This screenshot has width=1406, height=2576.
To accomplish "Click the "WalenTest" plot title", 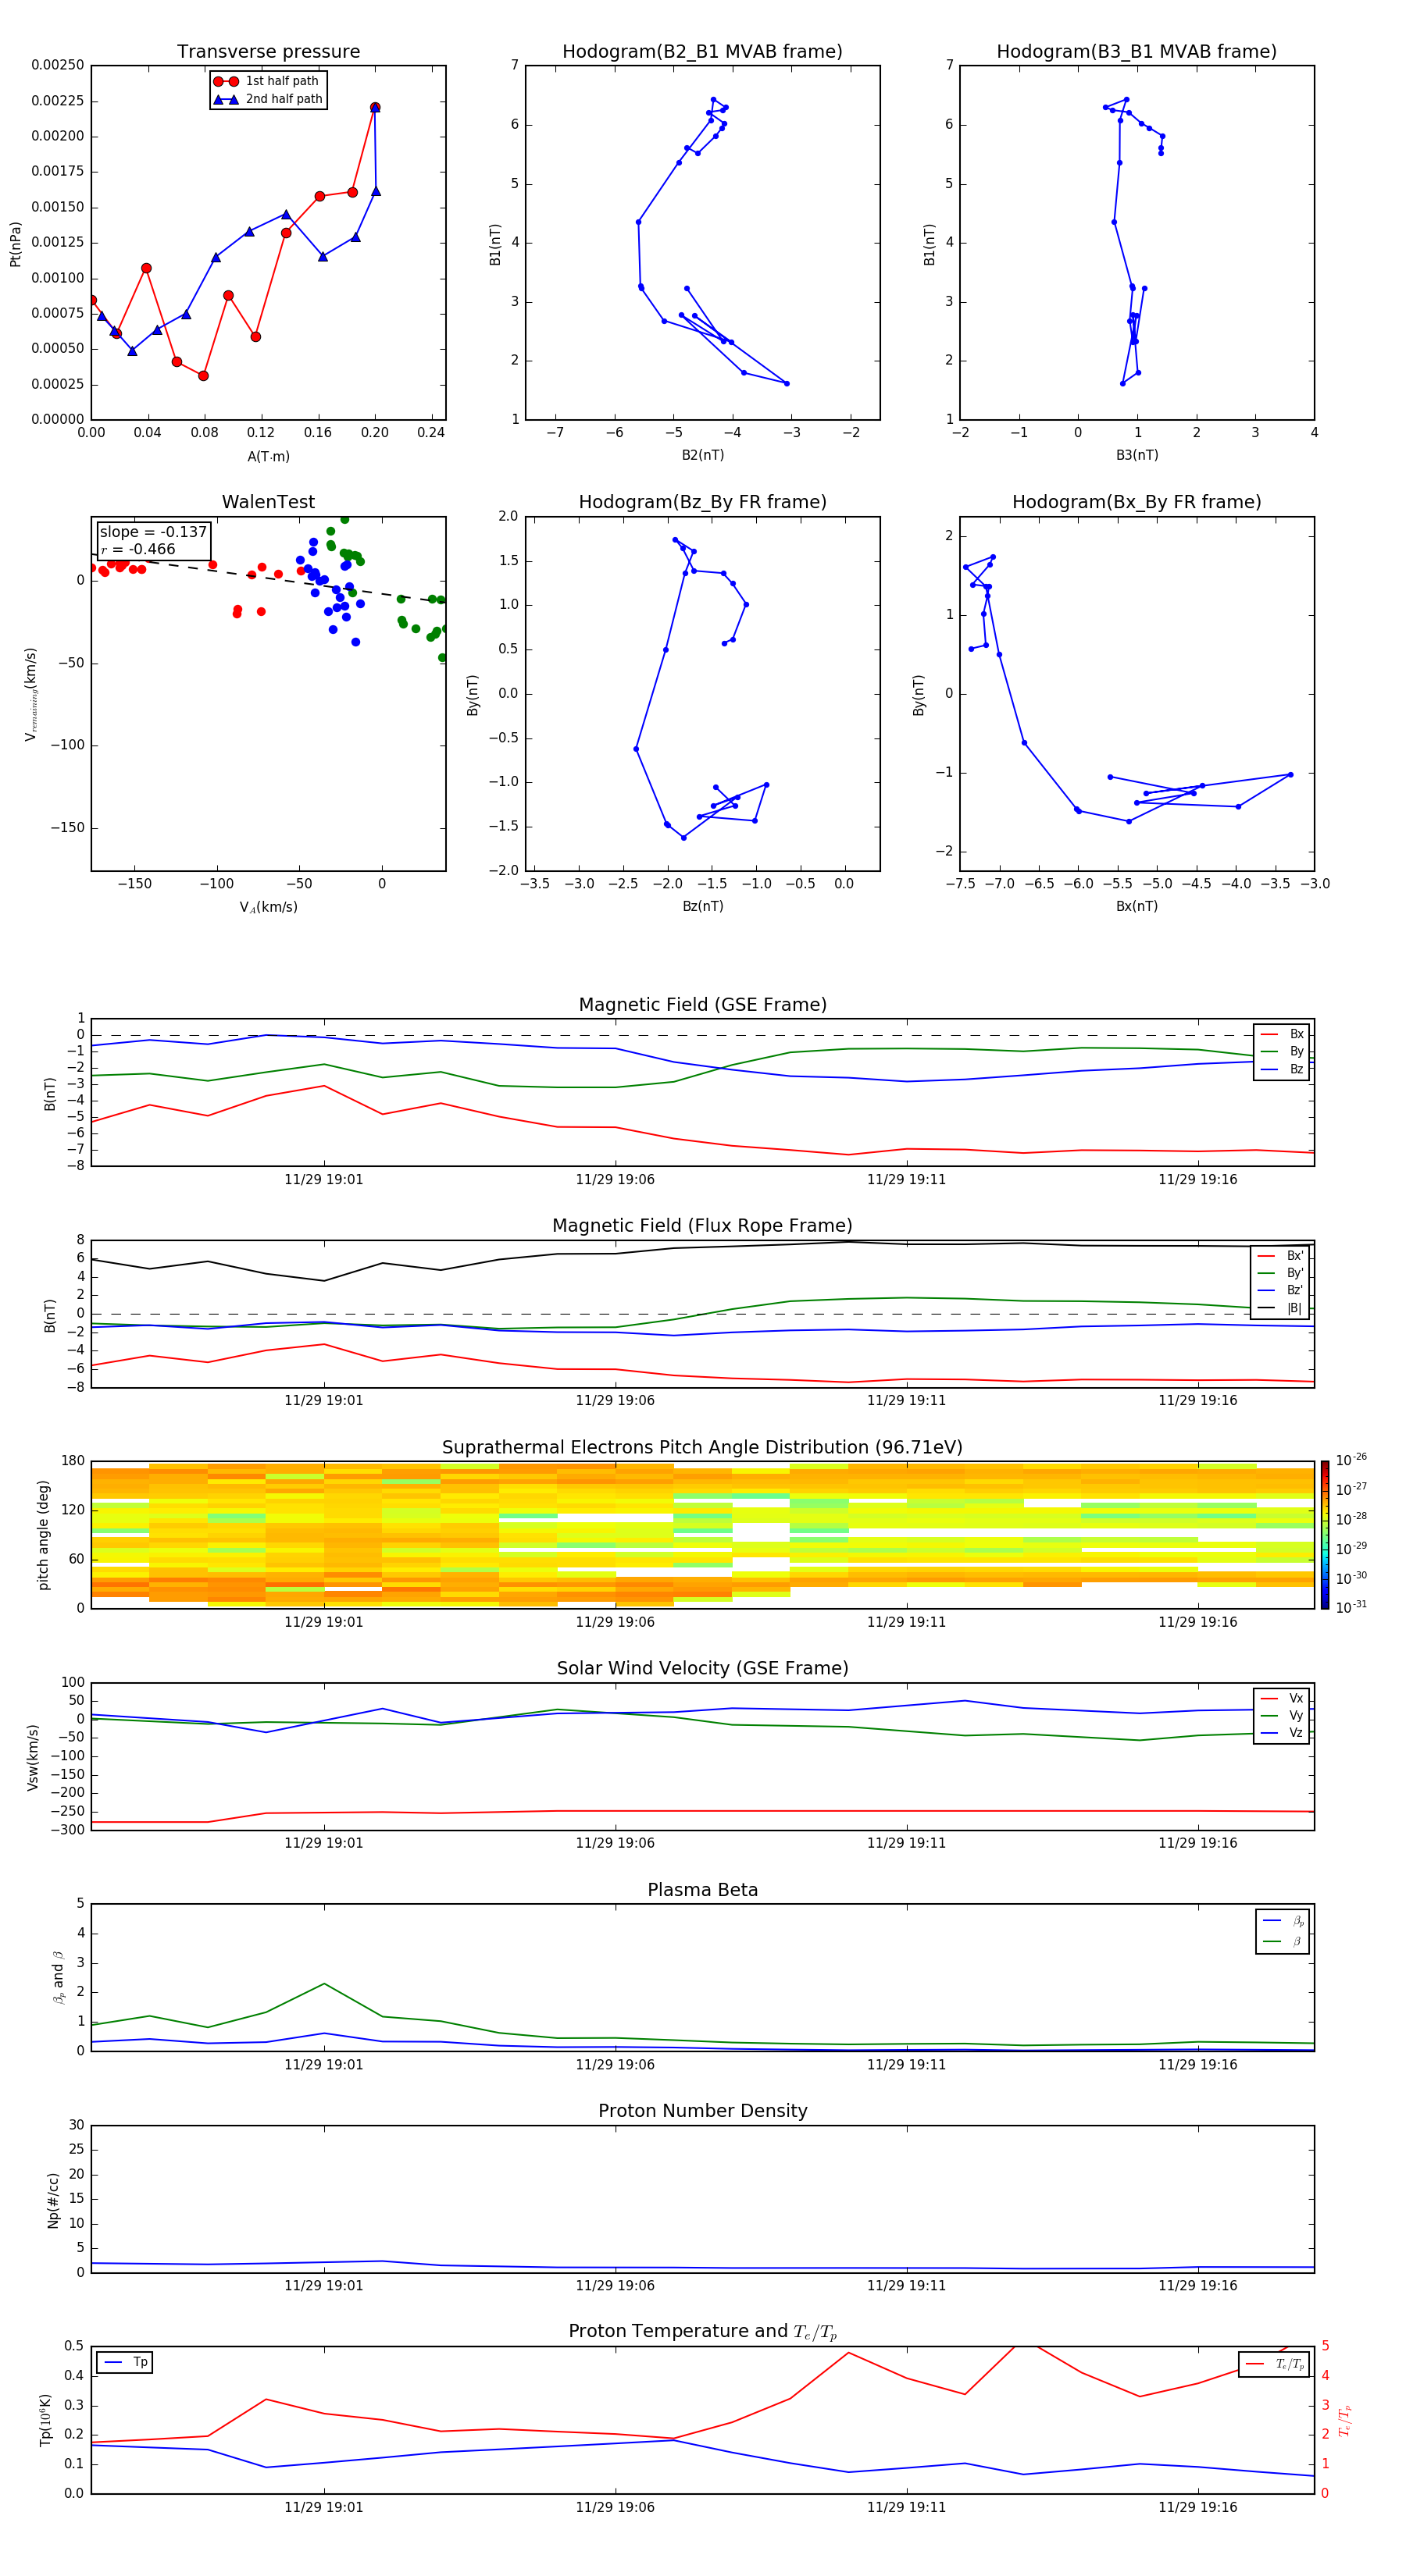I will point(268,502).
